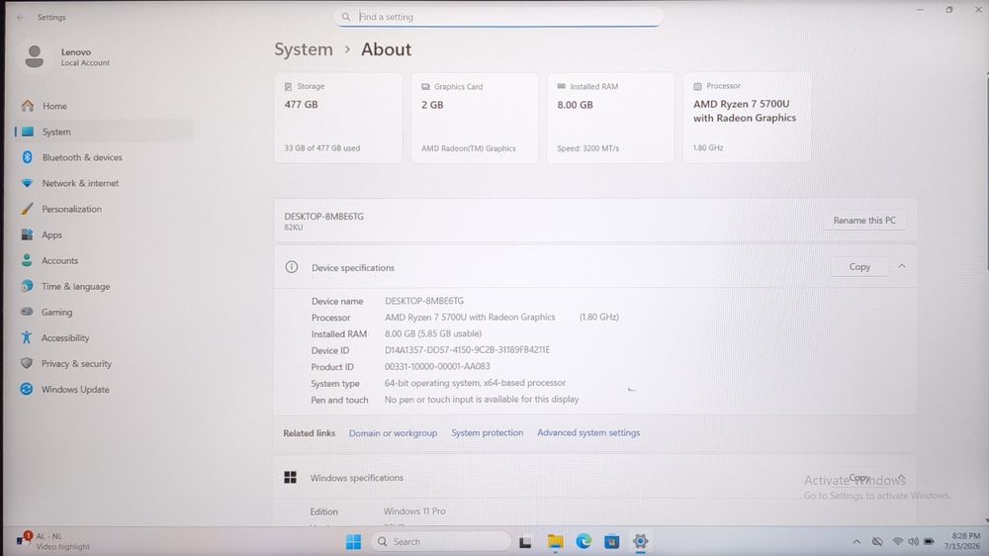The image size is (989, 556).
Task: Focus the Find a setting search box
Action: 498,17
